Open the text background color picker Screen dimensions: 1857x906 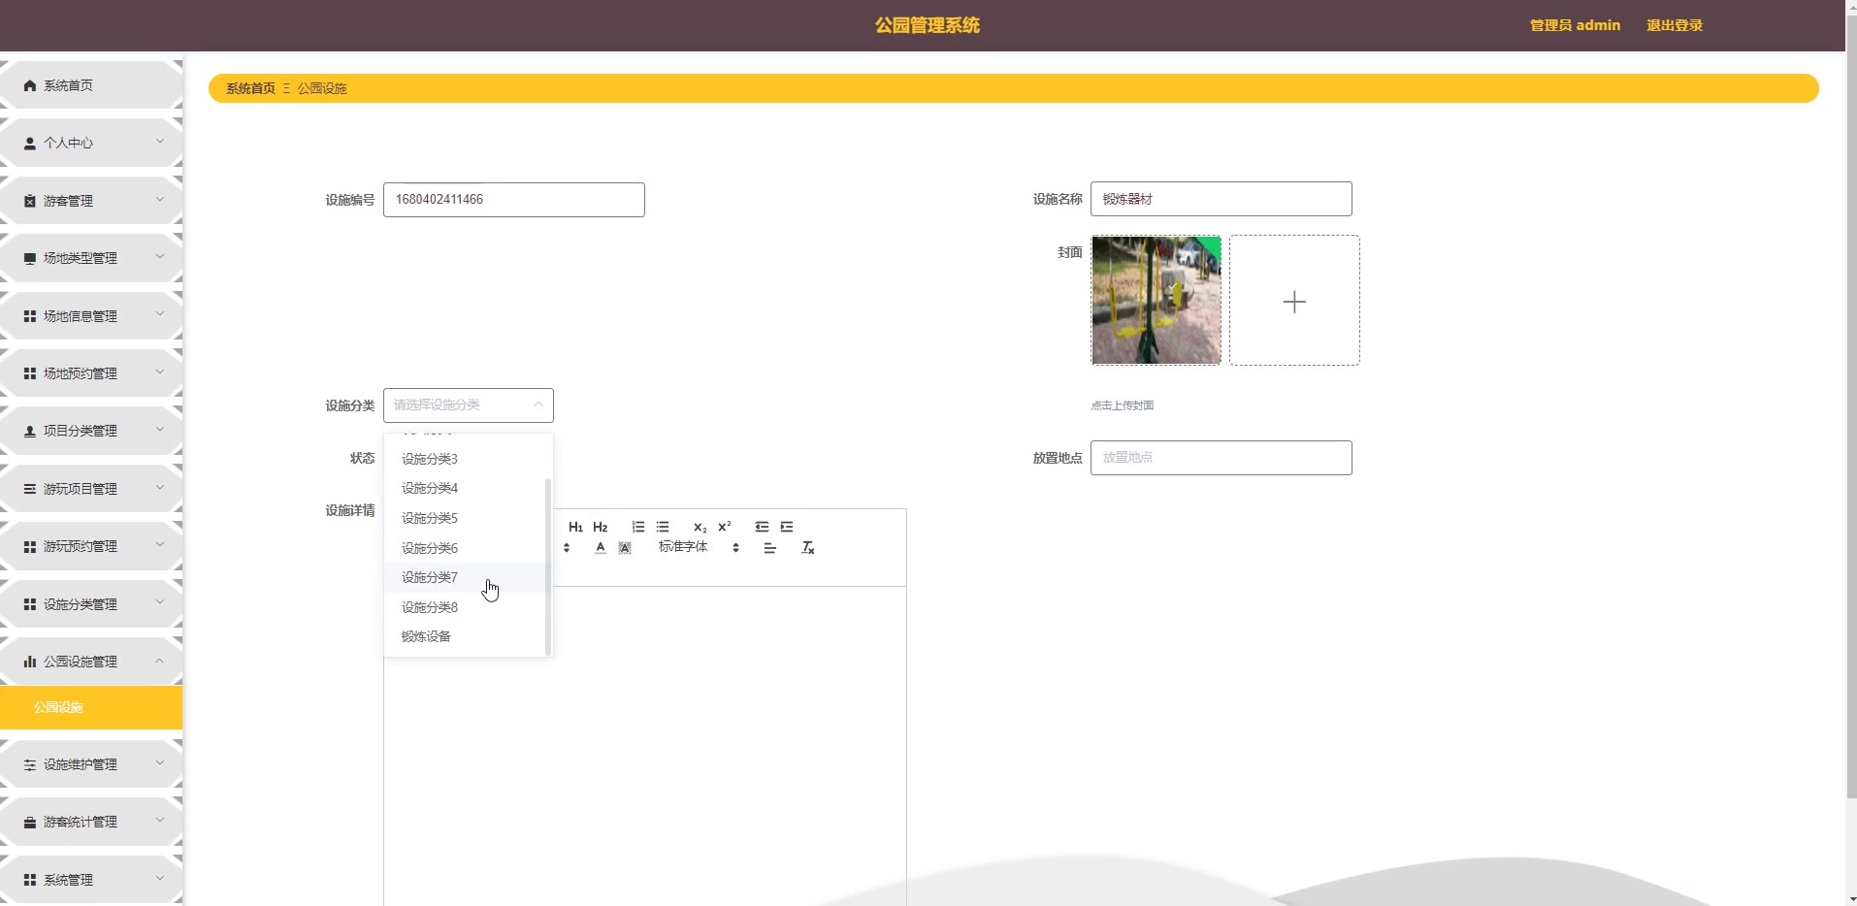tap(625, 548)
